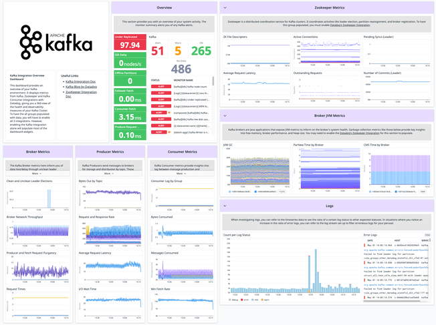Image resolution: width=436 pixels, height=325 pixels.
Task: Click the Alert count 51
Action: 158,51
